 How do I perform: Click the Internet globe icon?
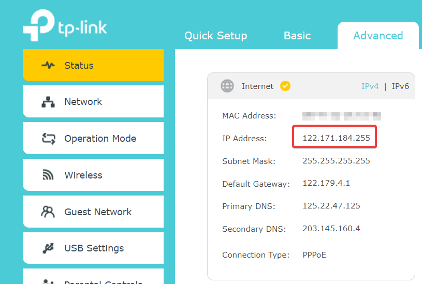[227, 86]
